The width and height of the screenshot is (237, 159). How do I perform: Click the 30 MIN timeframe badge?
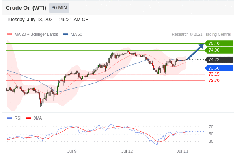pos(59,7)
